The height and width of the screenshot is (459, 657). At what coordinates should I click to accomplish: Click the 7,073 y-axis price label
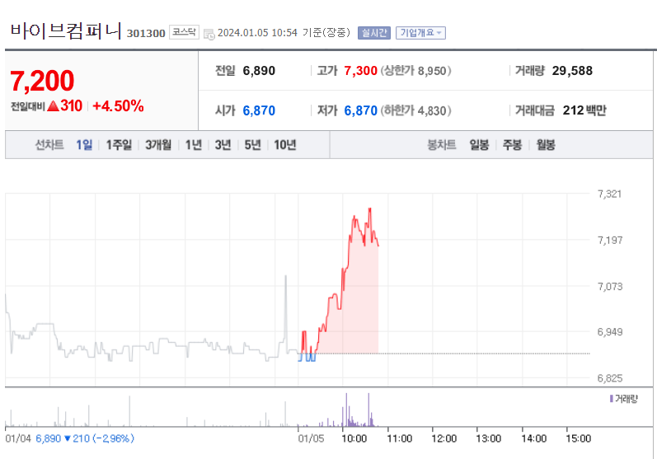coord(610,287)
